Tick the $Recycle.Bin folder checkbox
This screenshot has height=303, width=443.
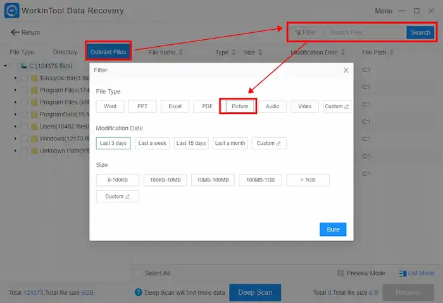click(24, 78)
